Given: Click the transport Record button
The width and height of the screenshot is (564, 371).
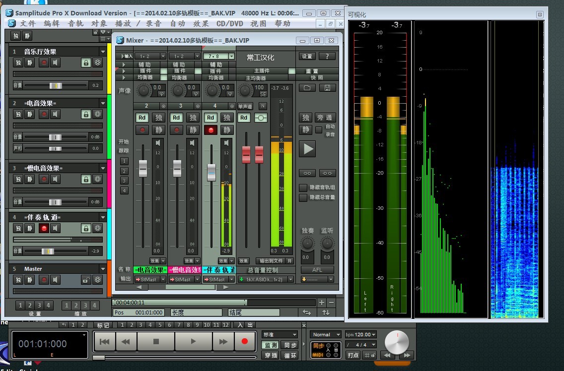Looking at the screenshot, I should [244, 341].
